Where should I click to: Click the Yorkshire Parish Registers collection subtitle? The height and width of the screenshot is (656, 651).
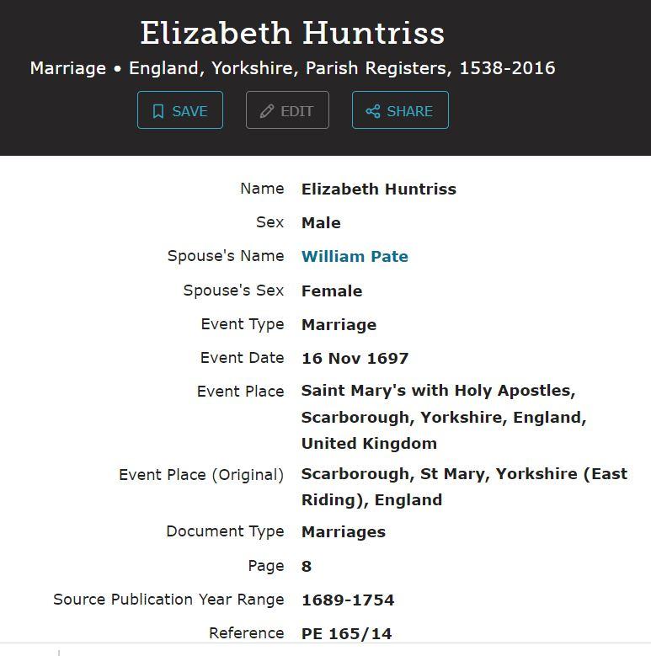(x=292, y=68)
